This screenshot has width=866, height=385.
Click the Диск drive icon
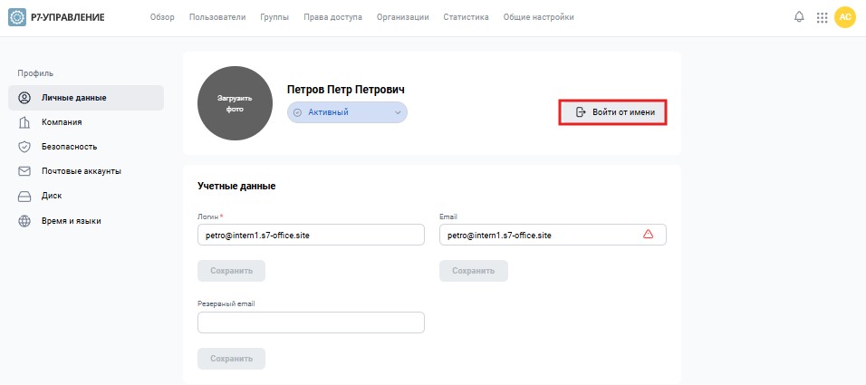coord(24,196)
